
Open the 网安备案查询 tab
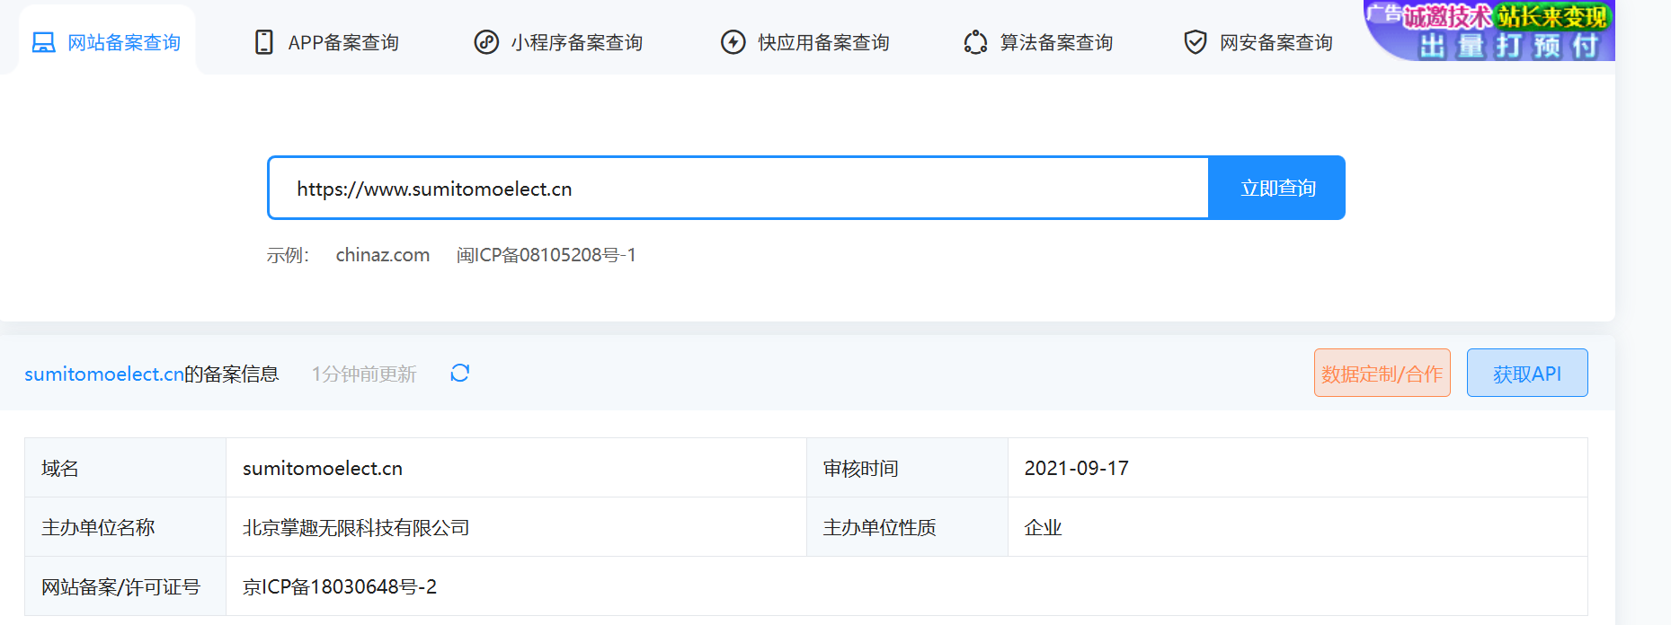point(1258,42)
